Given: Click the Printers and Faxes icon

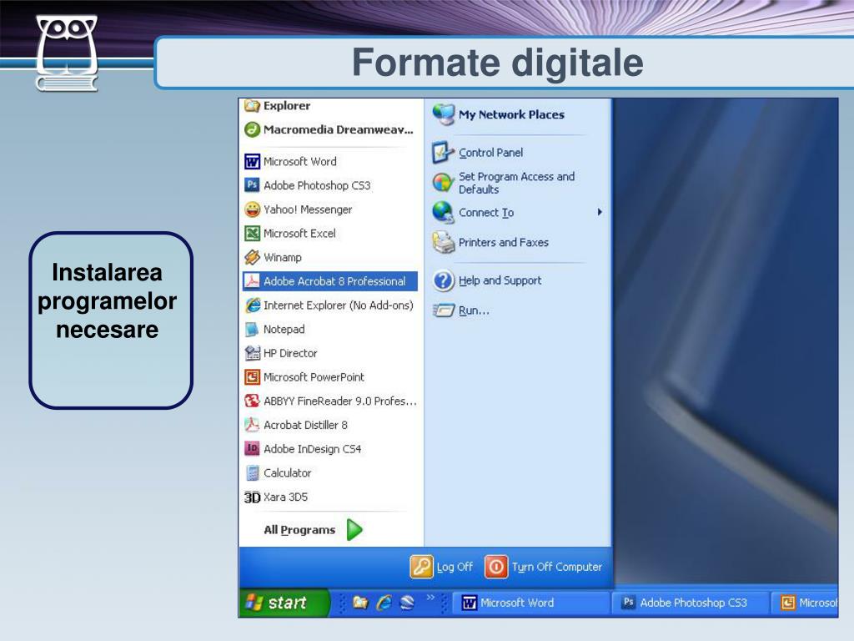Looking at the screenshot, I should [443, 243].
